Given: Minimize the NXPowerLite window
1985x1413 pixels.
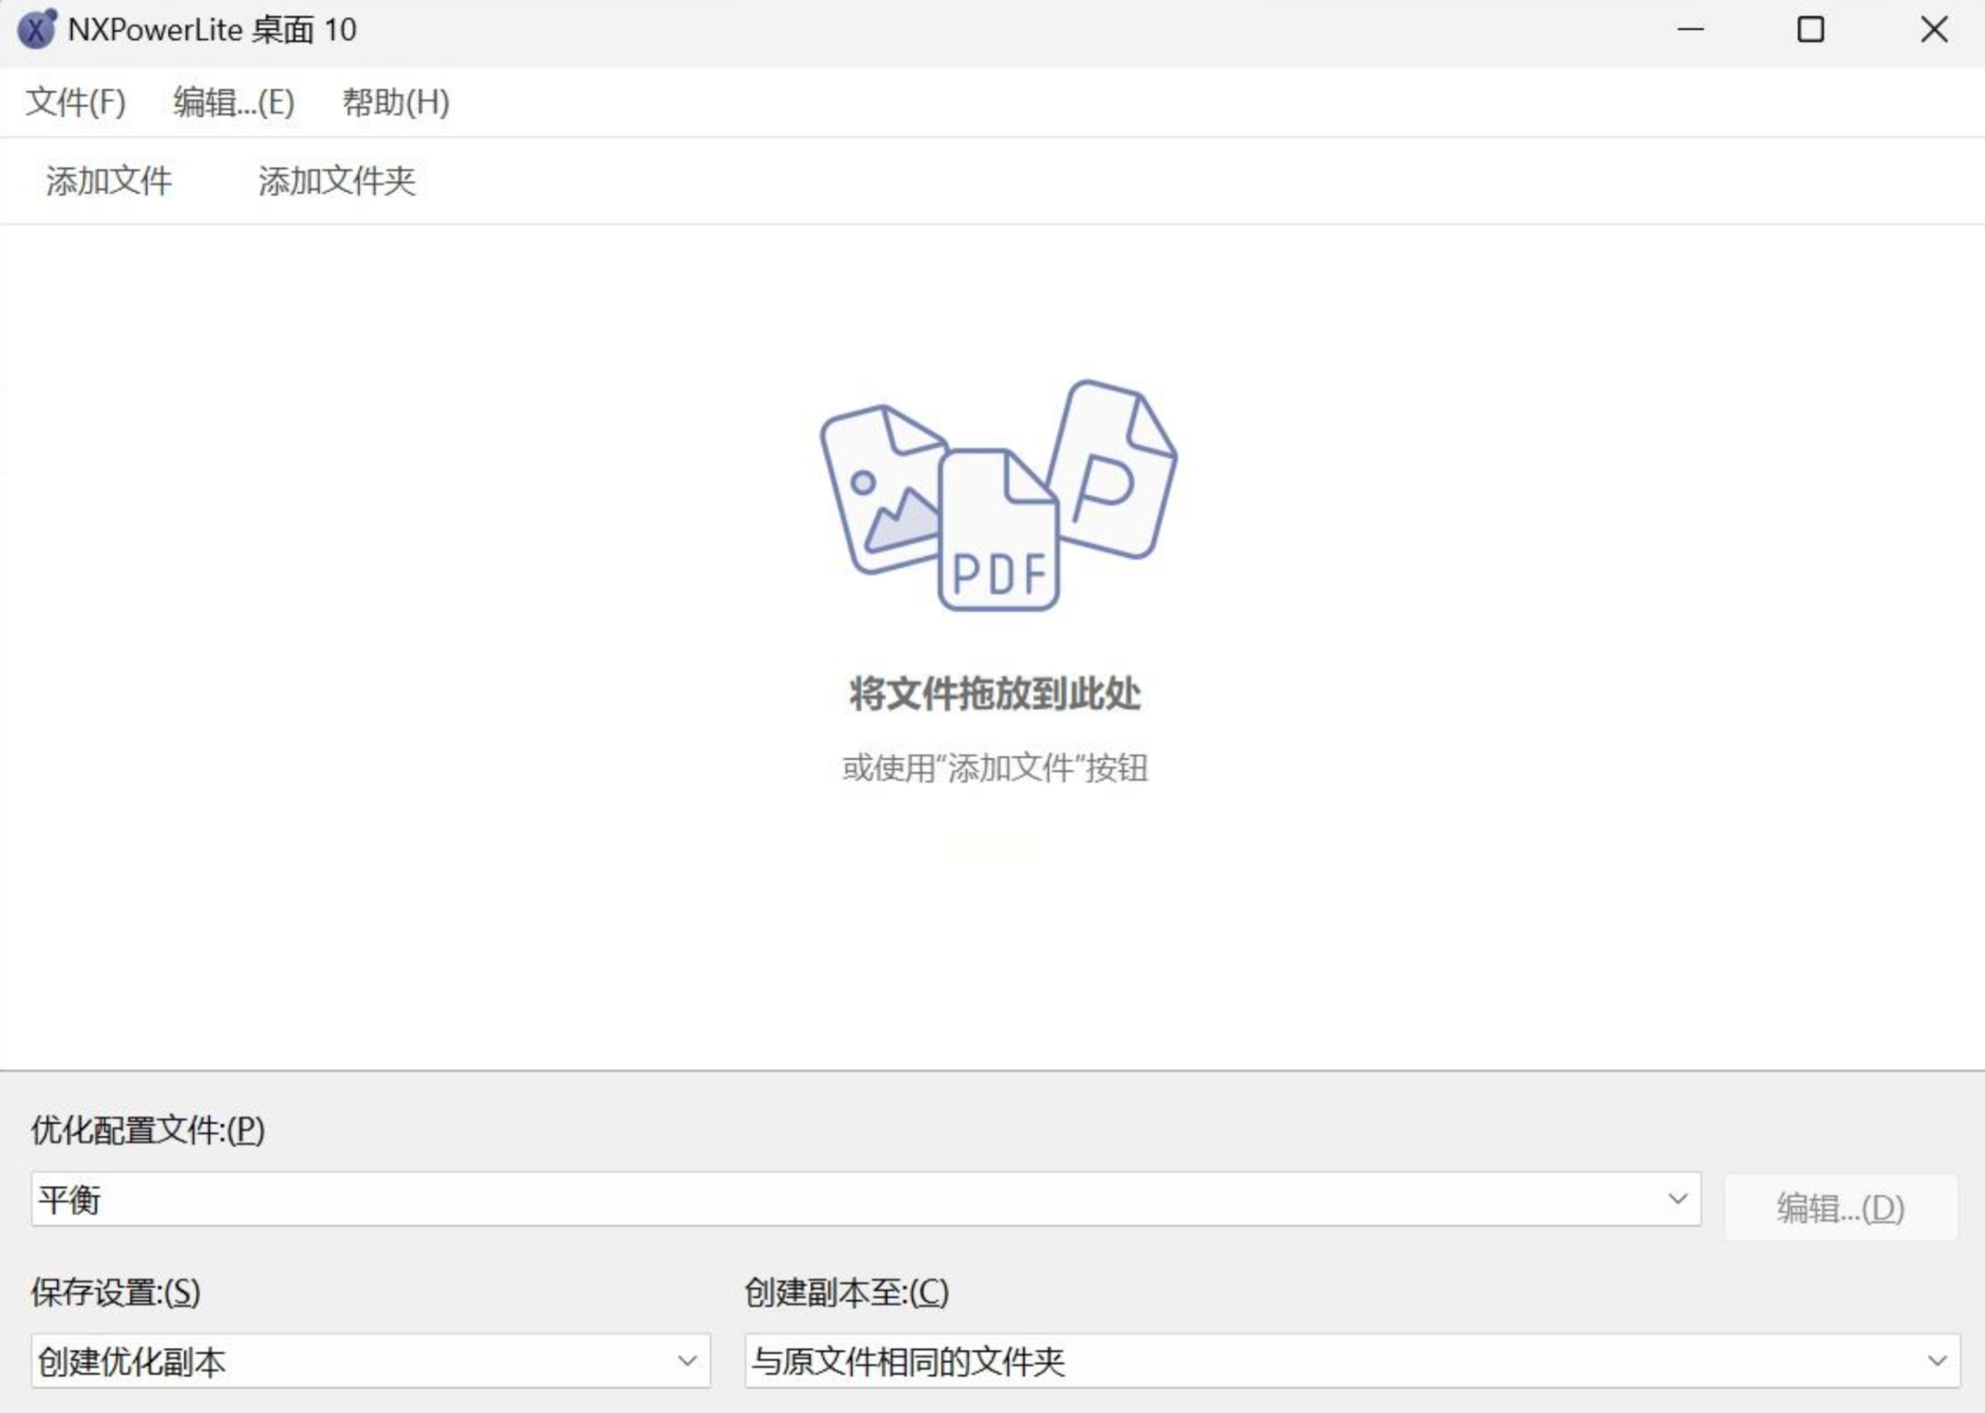Looking at the screenshot, I should [x=1690, y=29].
